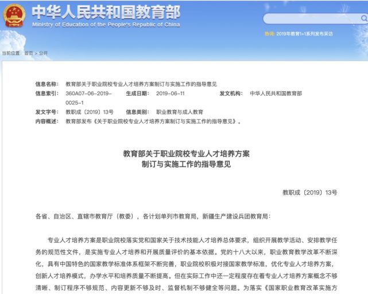368x294 pixels.
Task: Select the 生成日期 label
Action: [138, 93]
